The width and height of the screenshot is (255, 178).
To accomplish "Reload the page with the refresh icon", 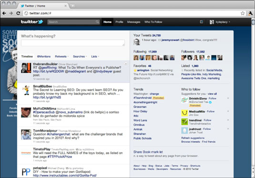I will tap(18, 13).
